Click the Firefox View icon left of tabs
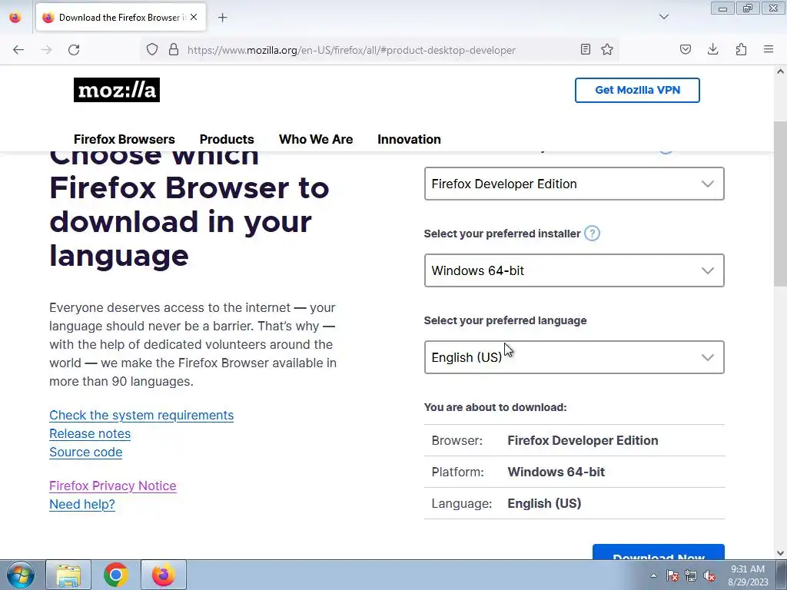Image resolution: width=787 pixels, height=590 pixels. (x=15, y=18)
